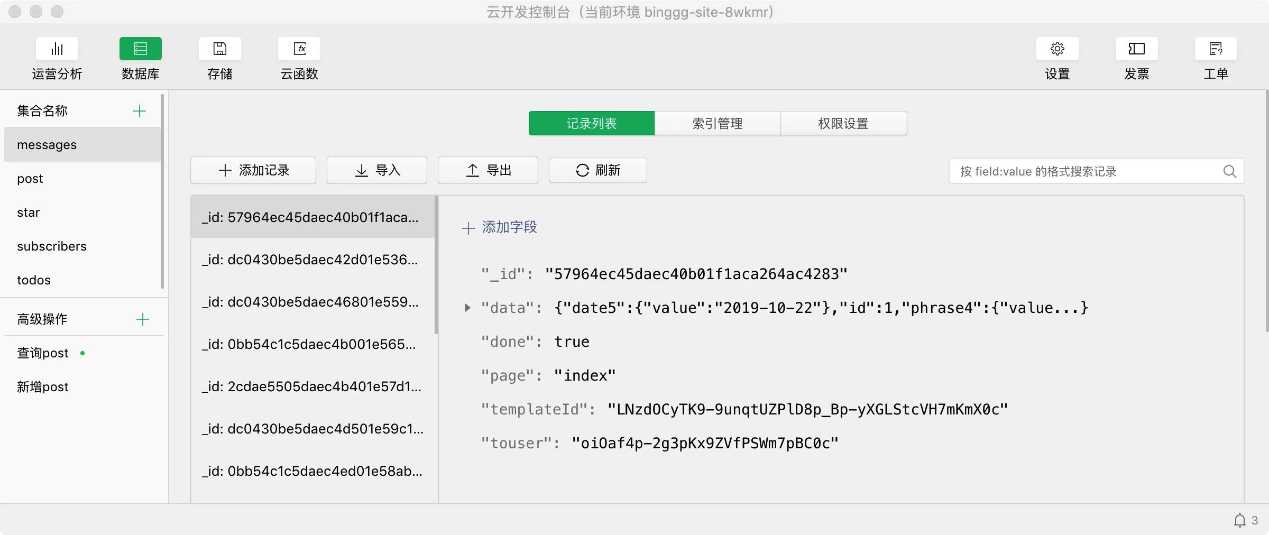Switch to 索引管理 tab
Image resolution: width=1269 pixels, height=535 pixels.
(x=718, y=123)
